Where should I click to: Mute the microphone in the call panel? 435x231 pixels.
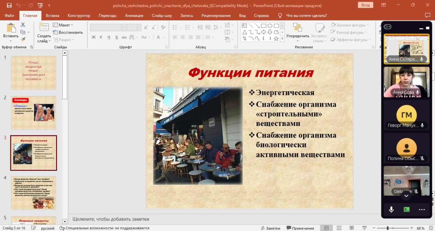(391, 210)
